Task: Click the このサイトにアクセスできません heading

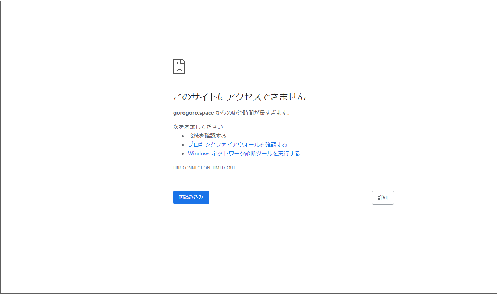Action: pyautogui.click(x=239, y=97)
